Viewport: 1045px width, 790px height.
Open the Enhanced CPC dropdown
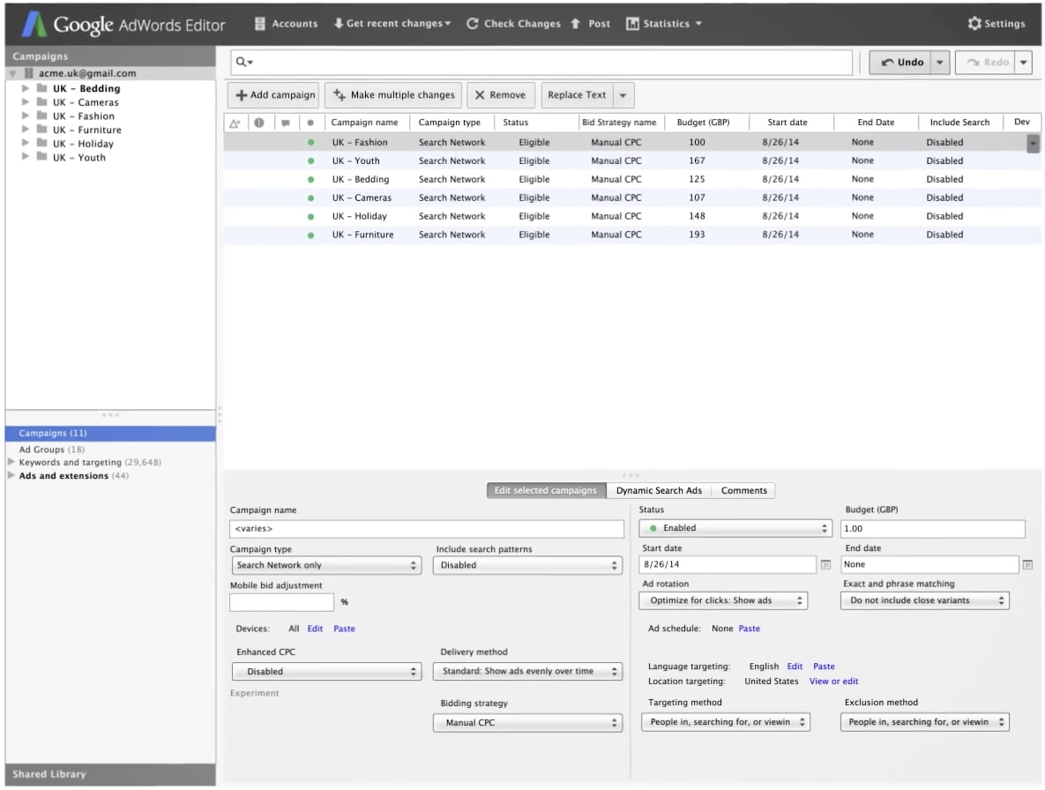(x=326, y=672)
